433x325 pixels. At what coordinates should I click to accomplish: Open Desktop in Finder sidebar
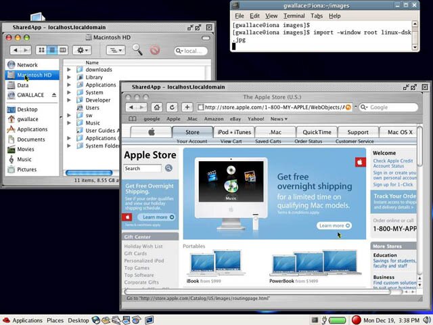click(x=32, y=110)
